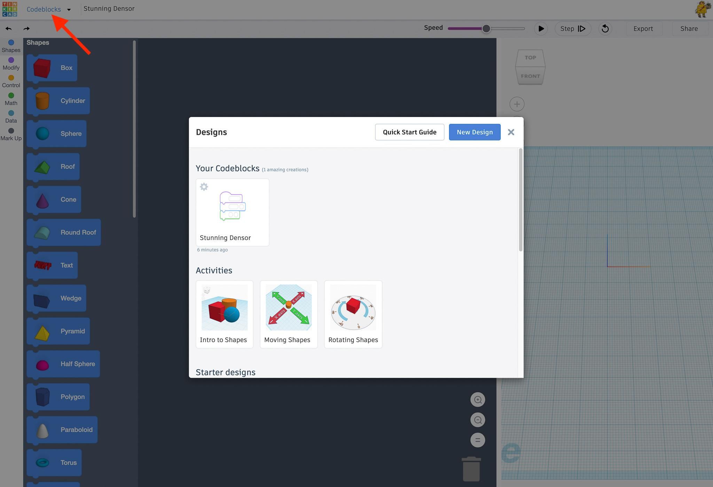Image resolution: width=713 pixels, height=487 pixels.
Task: Click the redo arrow icon
Action: coord(26,29)
